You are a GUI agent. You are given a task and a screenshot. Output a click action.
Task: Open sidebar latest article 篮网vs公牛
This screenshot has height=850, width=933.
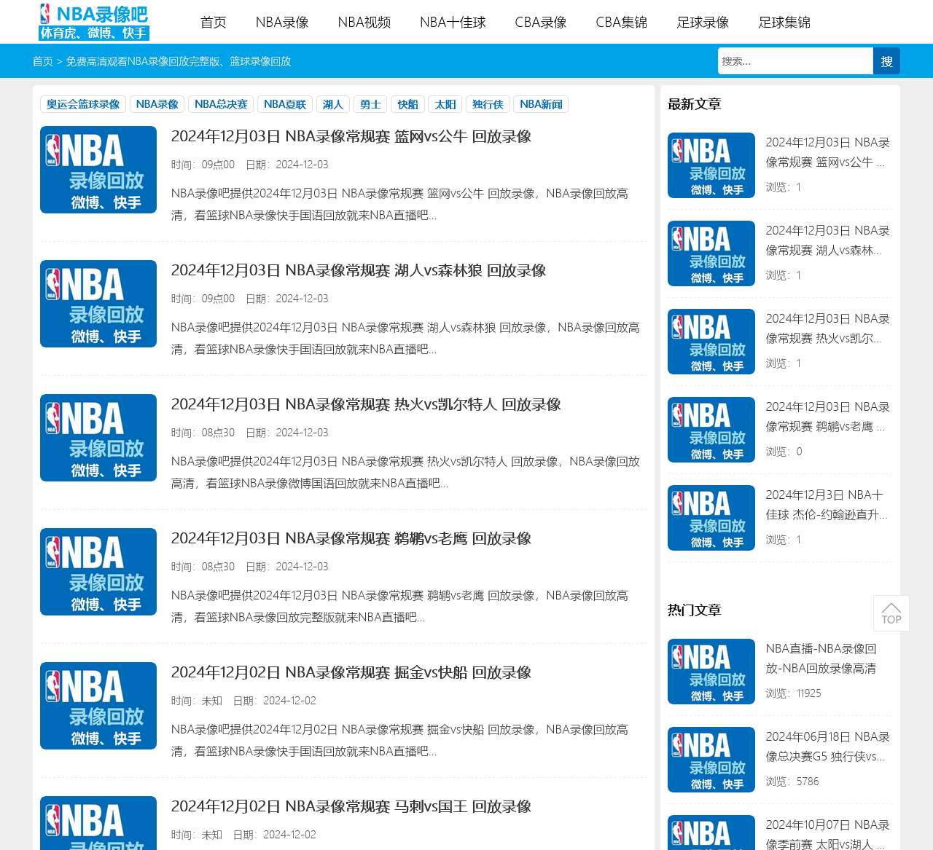[x=827, y=152]
